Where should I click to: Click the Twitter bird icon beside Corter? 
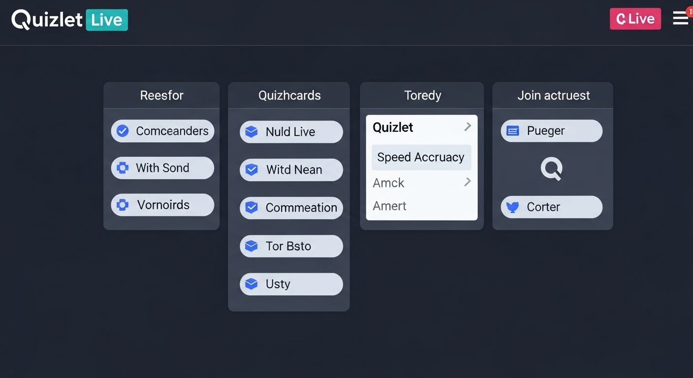click(512, 207)
